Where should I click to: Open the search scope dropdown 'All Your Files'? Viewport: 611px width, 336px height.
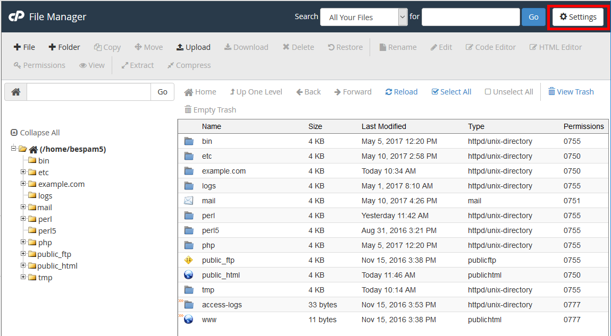pyautogui.click(x=364, y=17)
